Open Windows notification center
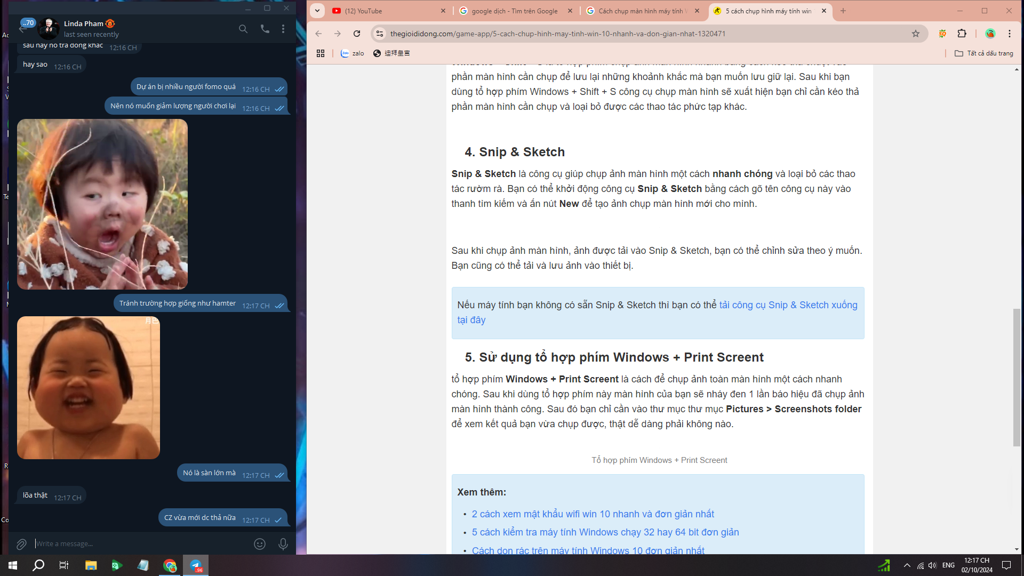The width and height of the screenshot is (1024, 576). pos(1006,565)
